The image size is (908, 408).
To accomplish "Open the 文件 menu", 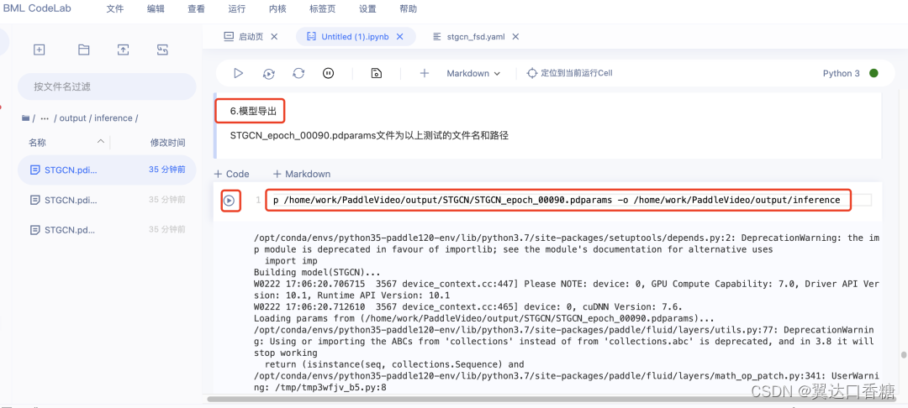I will point(115,9).
